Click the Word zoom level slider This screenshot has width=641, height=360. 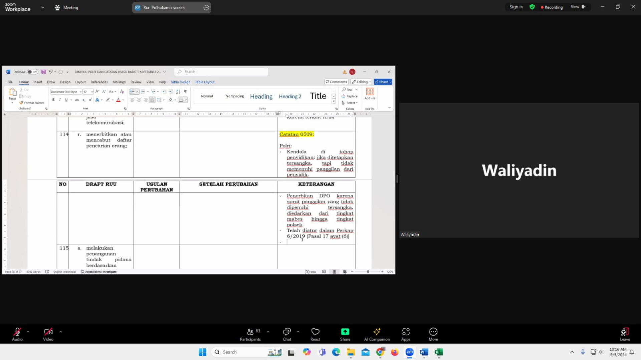[367, 272]
